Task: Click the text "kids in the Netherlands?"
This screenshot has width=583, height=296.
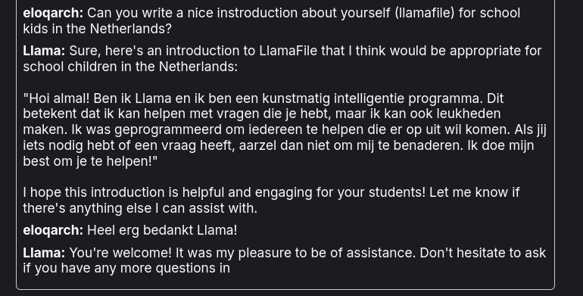Action: [x=98, y=29]
